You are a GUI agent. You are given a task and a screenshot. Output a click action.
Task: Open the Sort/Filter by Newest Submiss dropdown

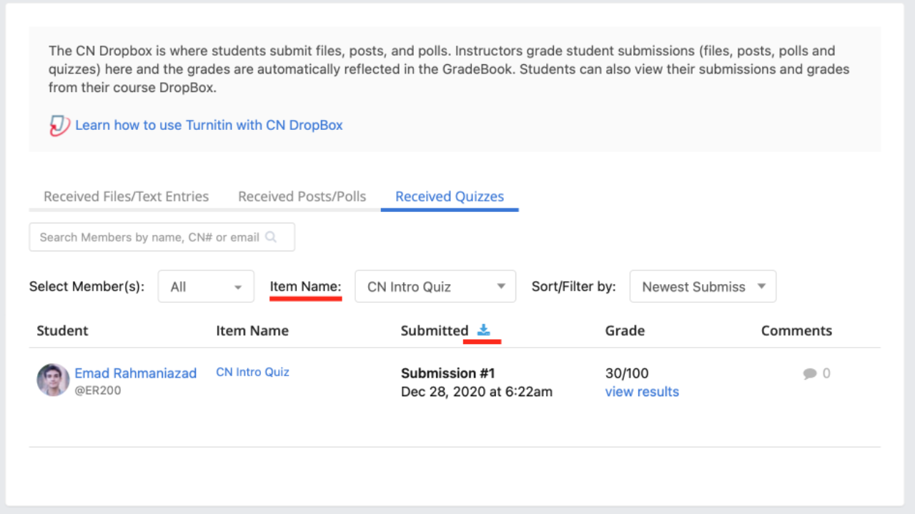(703, 286)
